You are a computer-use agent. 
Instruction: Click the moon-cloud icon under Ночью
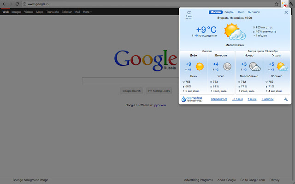pyautogui.click(x=255, y=66)
